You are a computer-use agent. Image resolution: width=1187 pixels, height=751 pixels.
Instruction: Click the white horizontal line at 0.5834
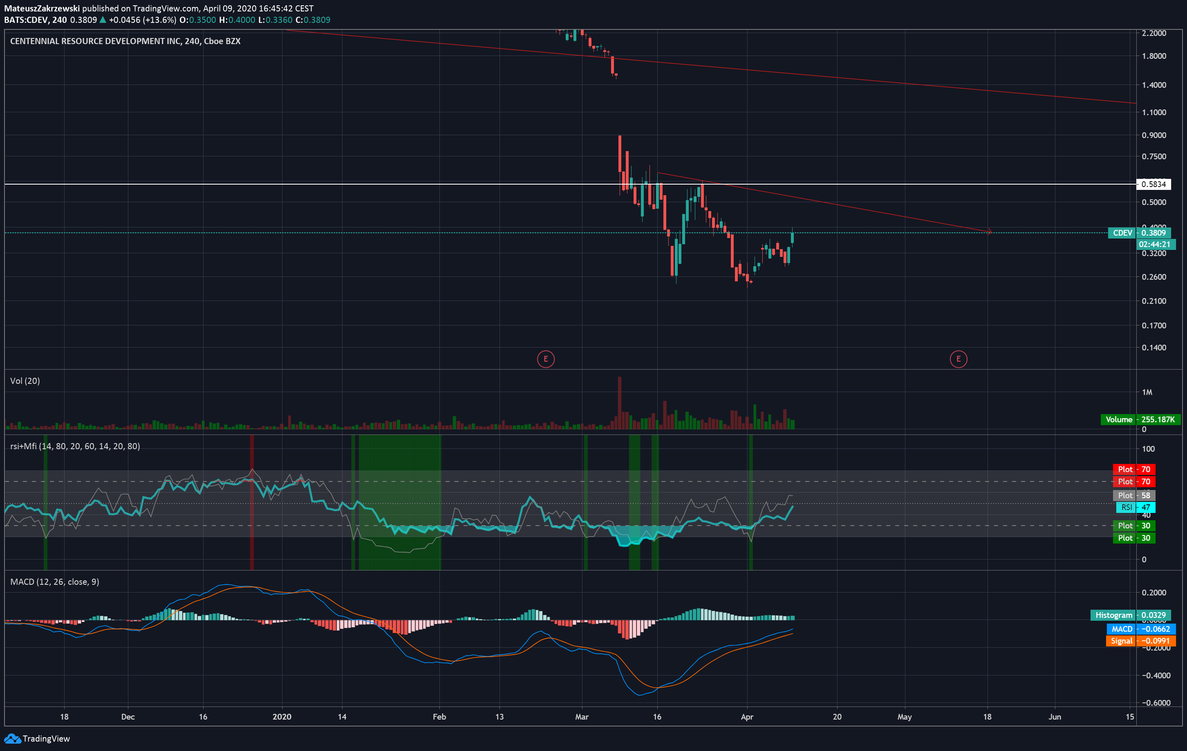click(x=570, y=184)
